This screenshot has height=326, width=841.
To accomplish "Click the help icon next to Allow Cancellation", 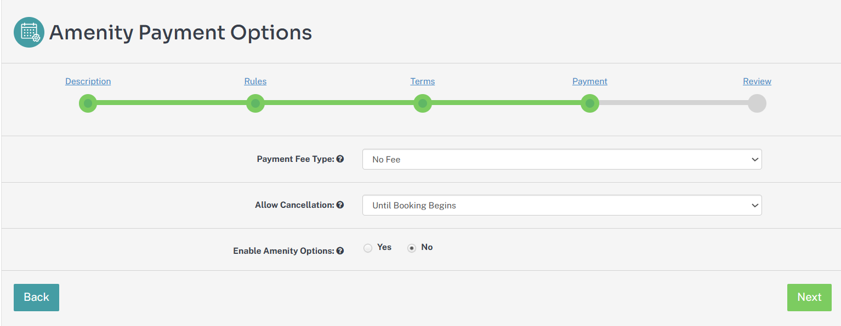I will (x=340, y=205).
